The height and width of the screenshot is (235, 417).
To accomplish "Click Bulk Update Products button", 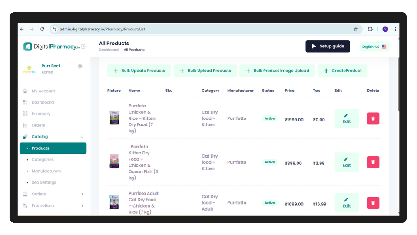I will point(139,70).
